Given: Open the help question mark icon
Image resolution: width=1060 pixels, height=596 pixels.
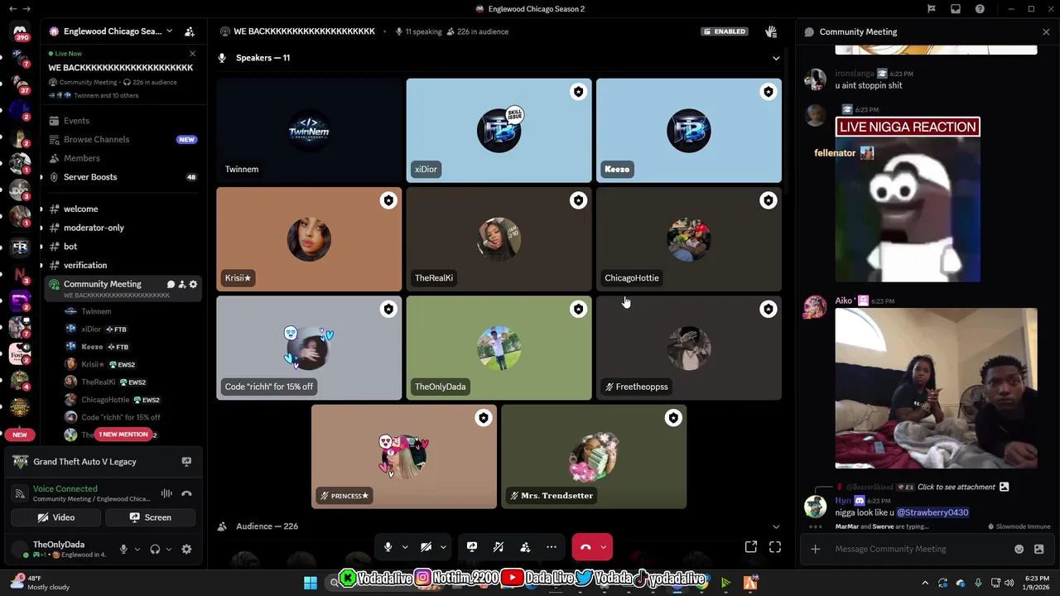Looking at the screenshot, I should click(980, 9).
